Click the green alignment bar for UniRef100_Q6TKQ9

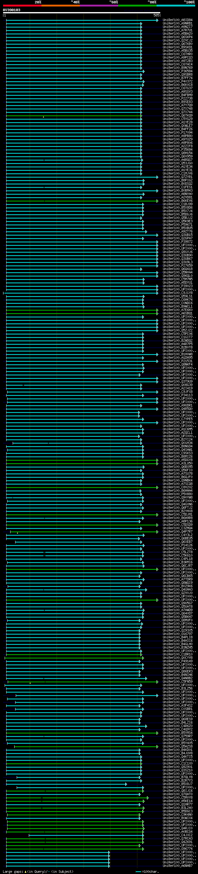click(74, 116)
